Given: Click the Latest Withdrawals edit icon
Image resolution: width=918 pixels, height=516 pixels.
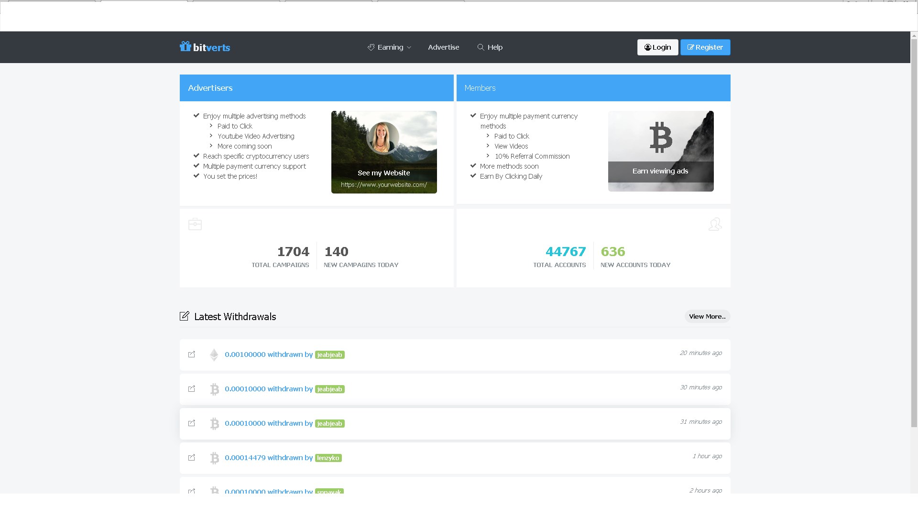Looking at the screenshot, I should [185, 316].
